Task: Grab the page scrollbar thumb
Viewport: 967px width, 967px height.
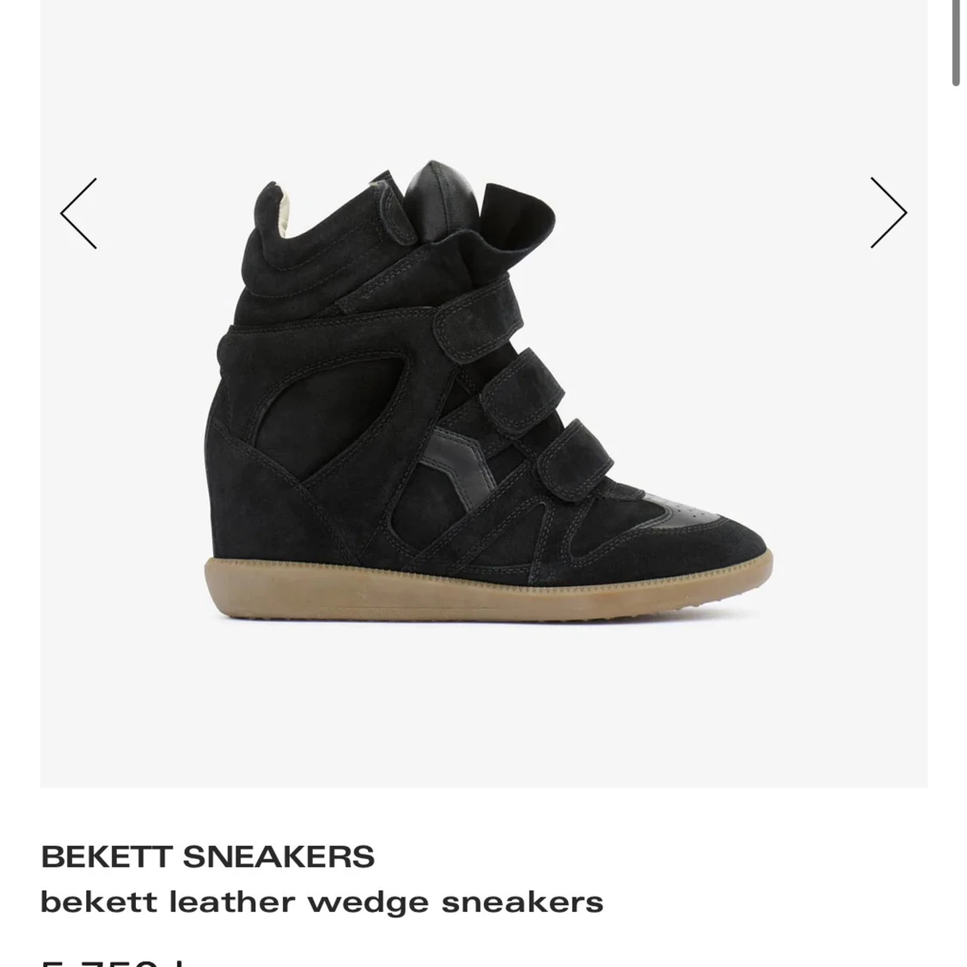Action: coord(956,42)
